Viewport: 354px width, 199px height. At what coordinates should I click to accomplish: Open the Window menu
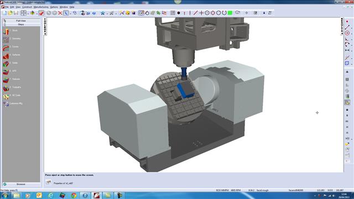[64, 7]
